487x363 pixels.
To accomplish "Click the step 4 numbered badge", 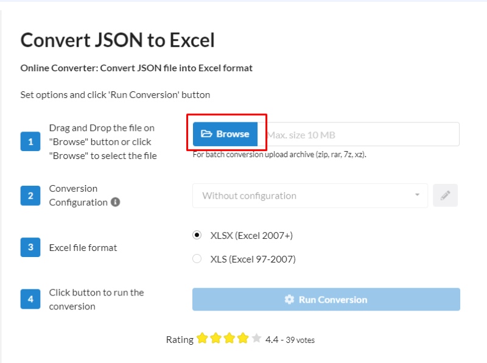I will (30, 299).
